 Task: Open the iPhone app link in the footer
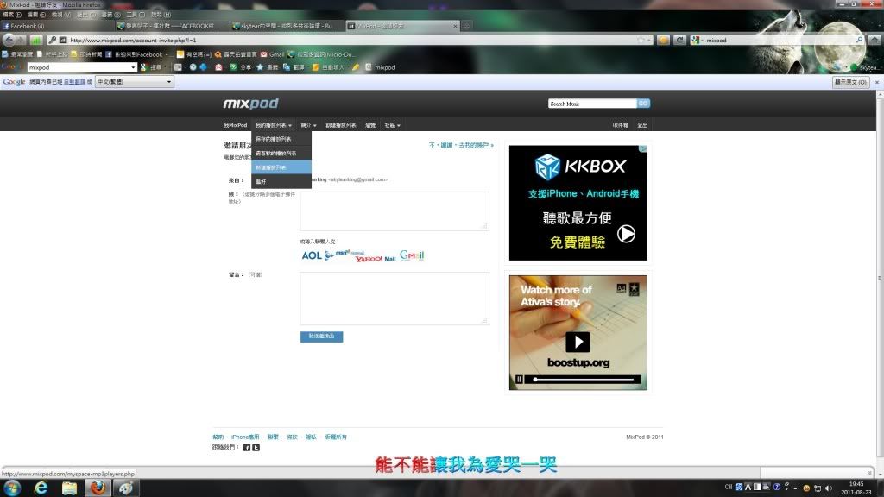(x=245, y=437)
